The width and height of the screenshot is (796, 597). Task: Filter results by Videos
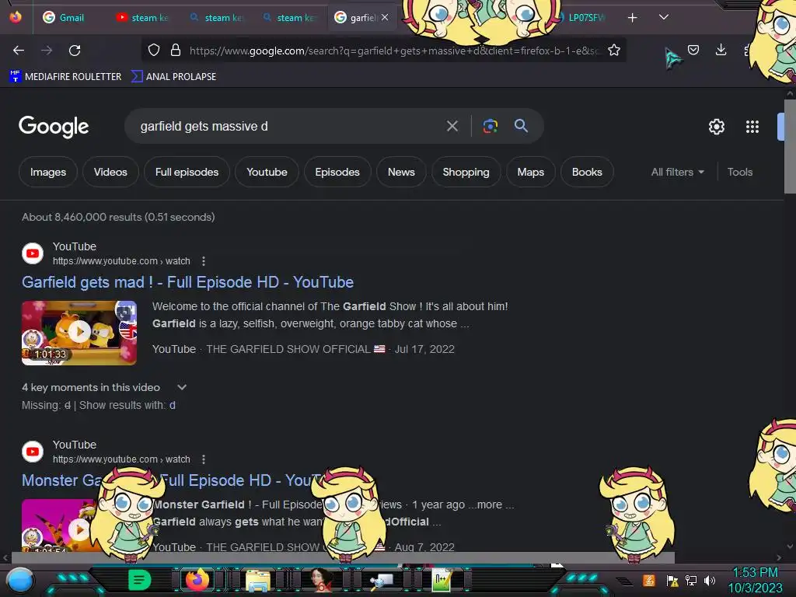tap(110, 172)
